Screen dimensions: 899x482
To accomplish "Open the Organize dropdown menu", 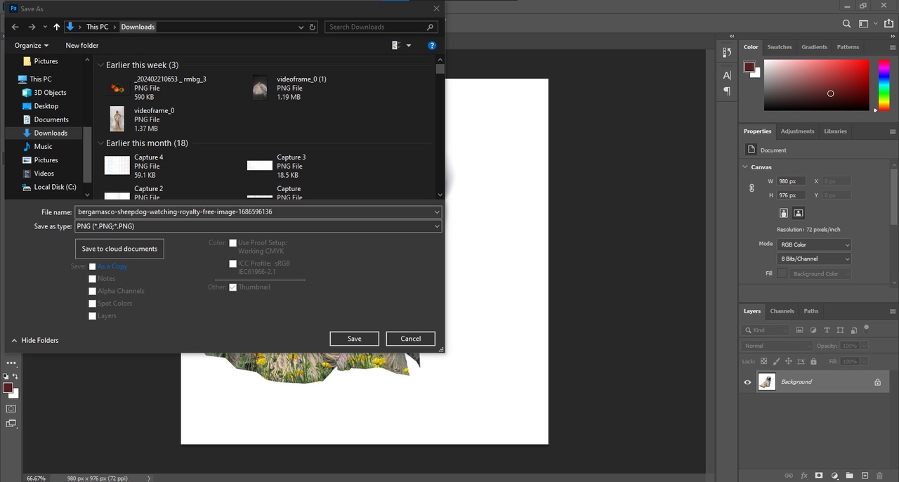I will [x=32, y=46].
